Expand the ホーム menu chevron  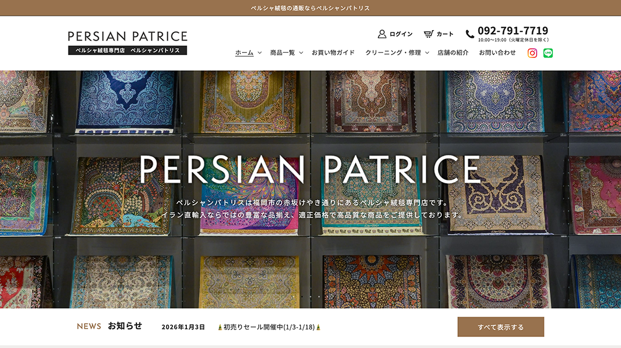point(259,53)
